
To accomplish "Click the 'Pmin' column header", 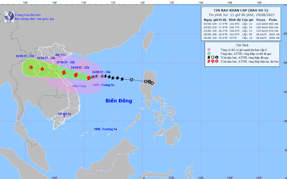I will click(x=273, y=20).
